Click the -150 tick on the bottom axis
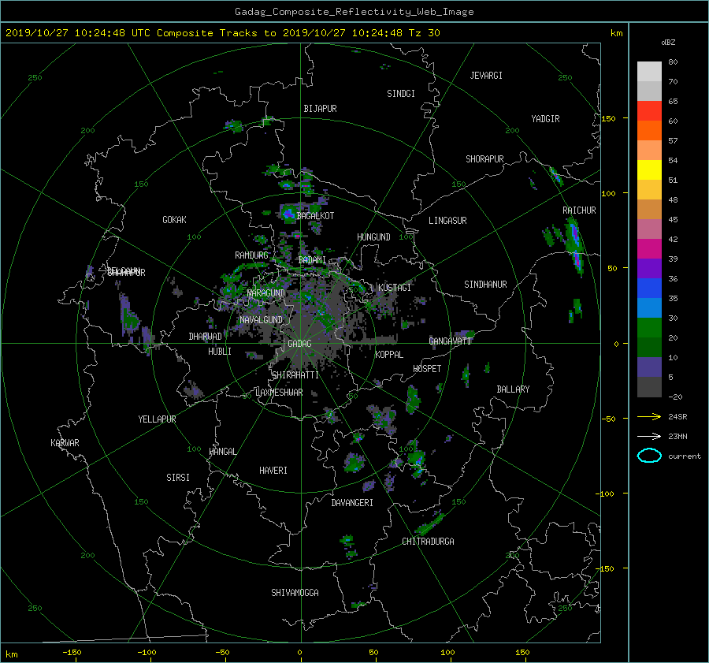The height and width of the screenshot is (663, 709). [72, 653]
